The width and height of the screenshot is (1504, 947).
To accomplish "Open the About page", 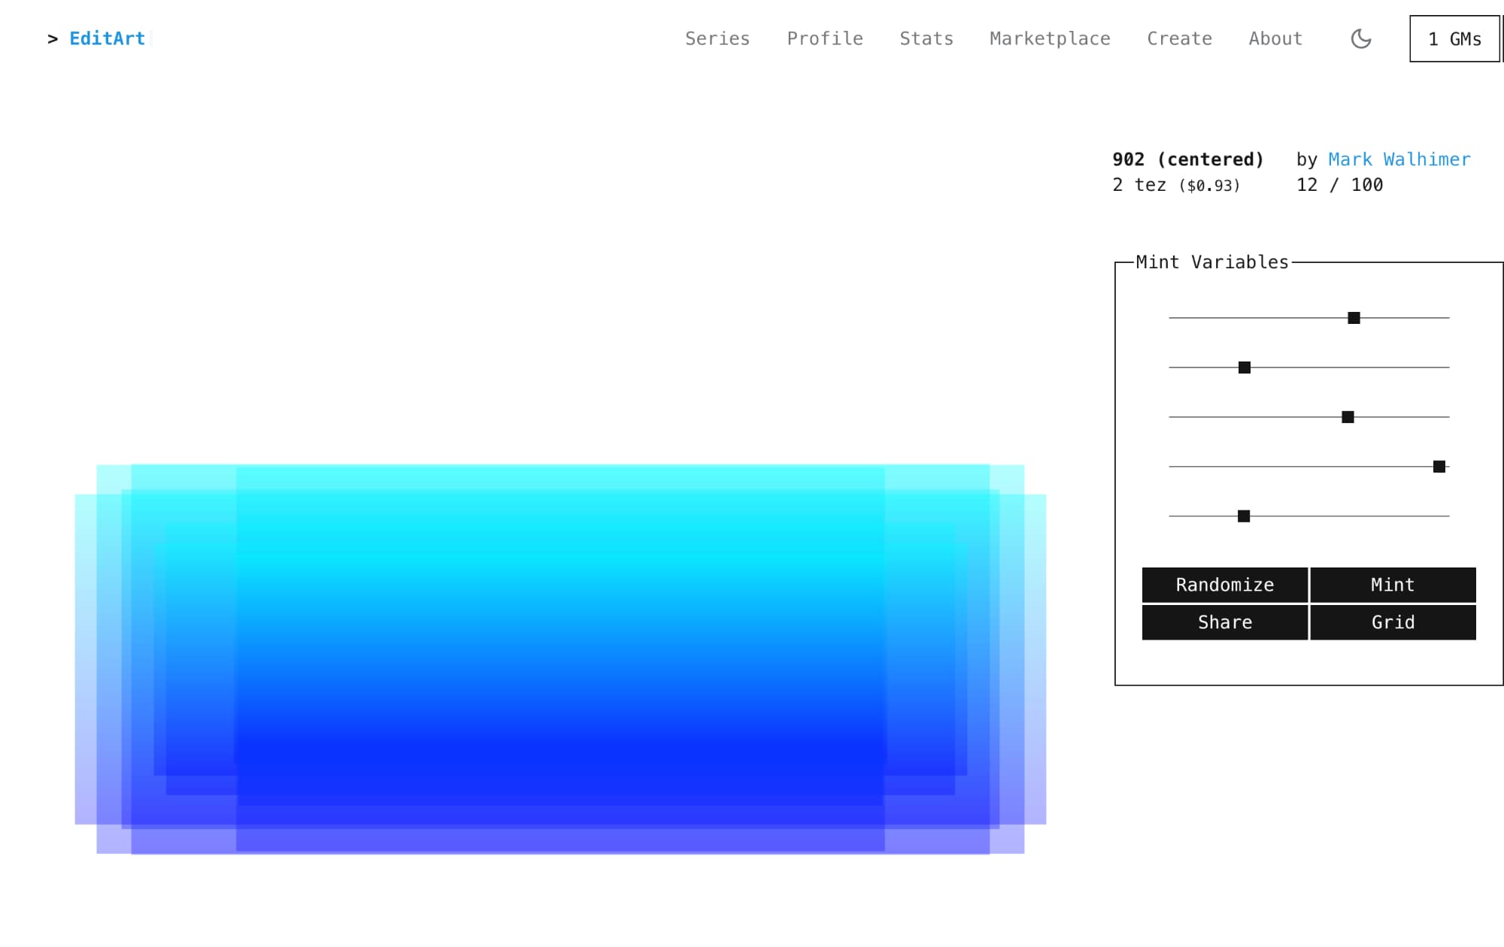I will click(1275, 38).
